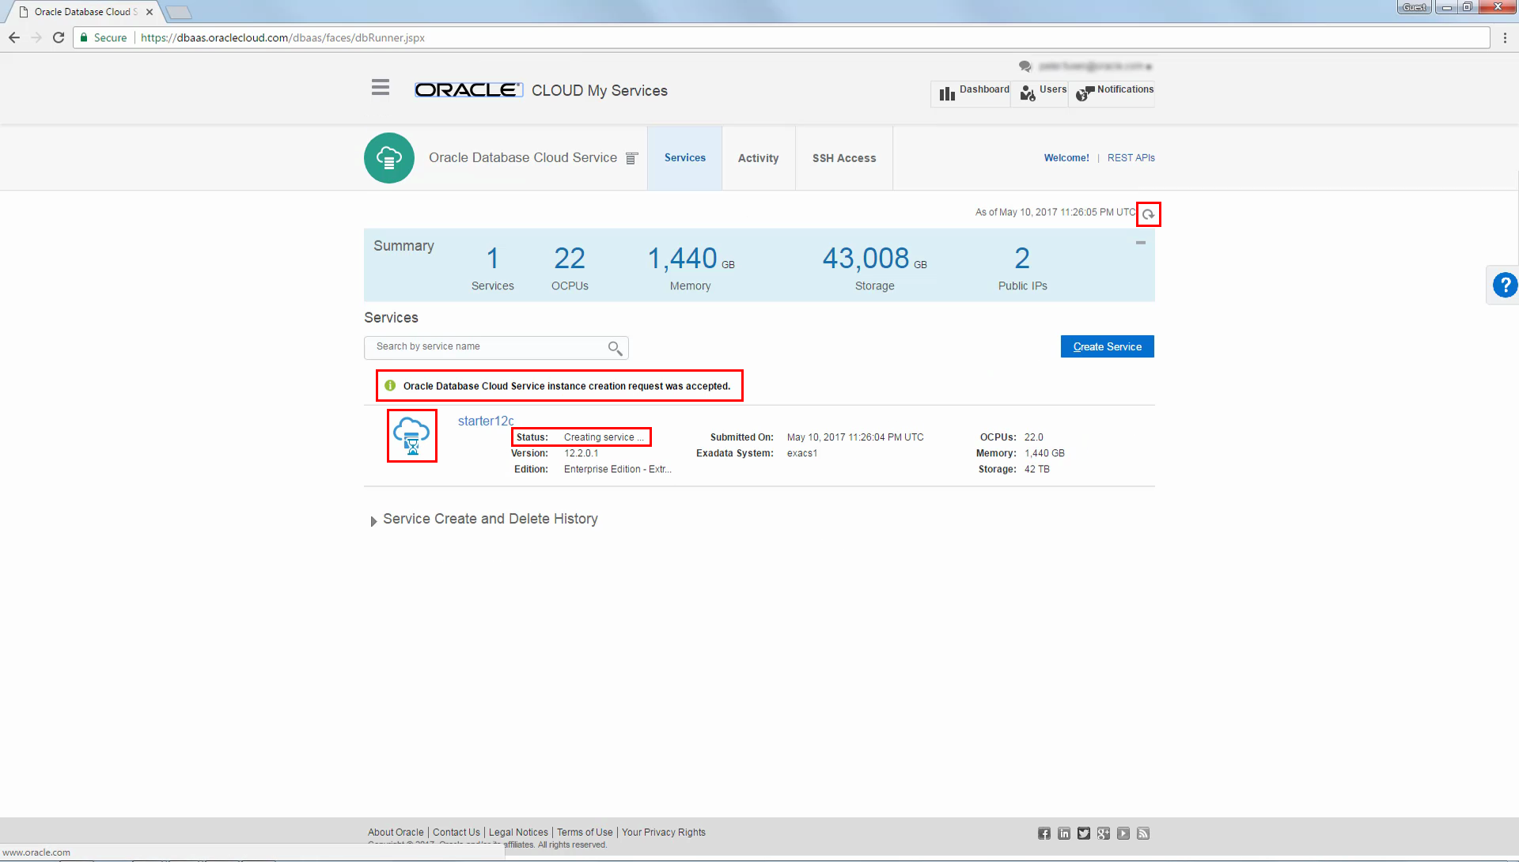
Task: Click the Enterprise Edition - Extr... value
Action: (x=618, y=469)
